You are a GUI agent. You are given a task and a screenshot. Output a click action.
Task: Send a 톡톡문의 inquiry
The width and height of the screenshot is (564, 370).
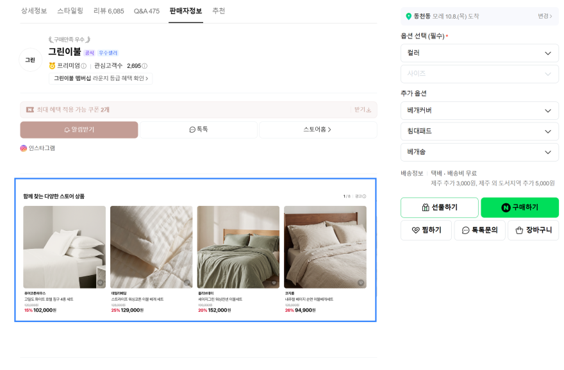tap(480, 230)
